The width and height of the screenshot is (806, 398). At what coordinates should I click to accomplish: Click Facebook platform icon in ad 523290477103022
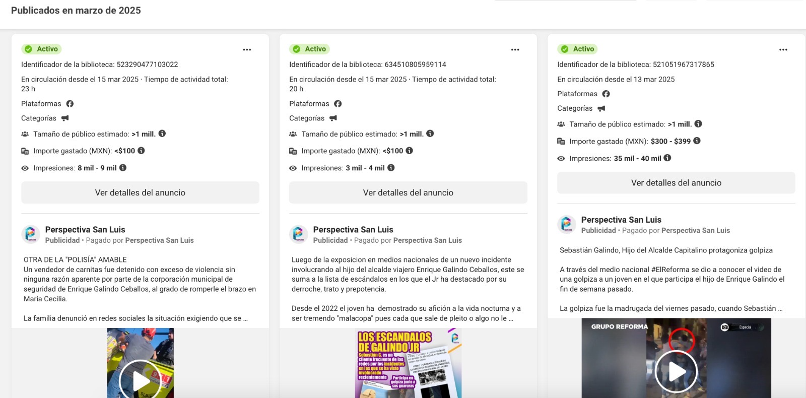70,104
